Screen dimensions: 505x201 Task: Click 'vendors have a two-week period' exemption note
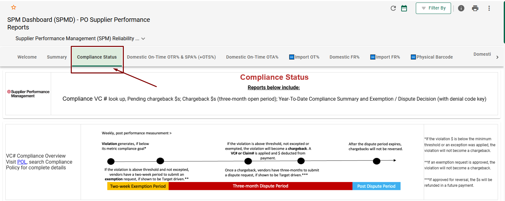pyautogui.click(x=147, y=174)
